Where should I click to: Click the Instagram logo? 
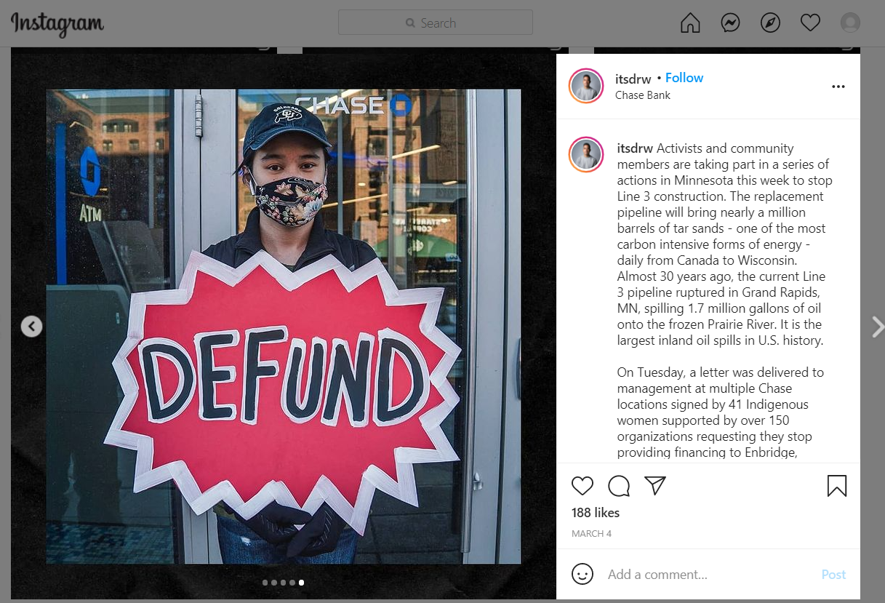click(x=57, y=23)
